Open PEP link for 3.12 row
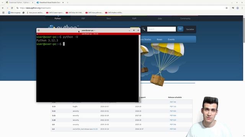 coord(173,111)
